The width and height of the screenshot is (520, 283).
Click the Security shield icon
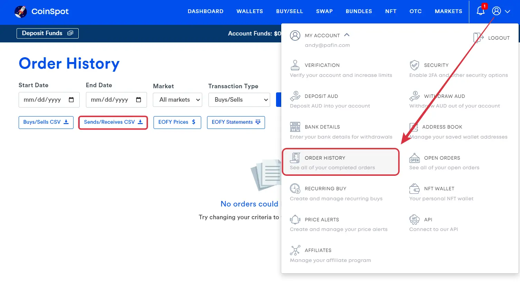tap(414, 65)
